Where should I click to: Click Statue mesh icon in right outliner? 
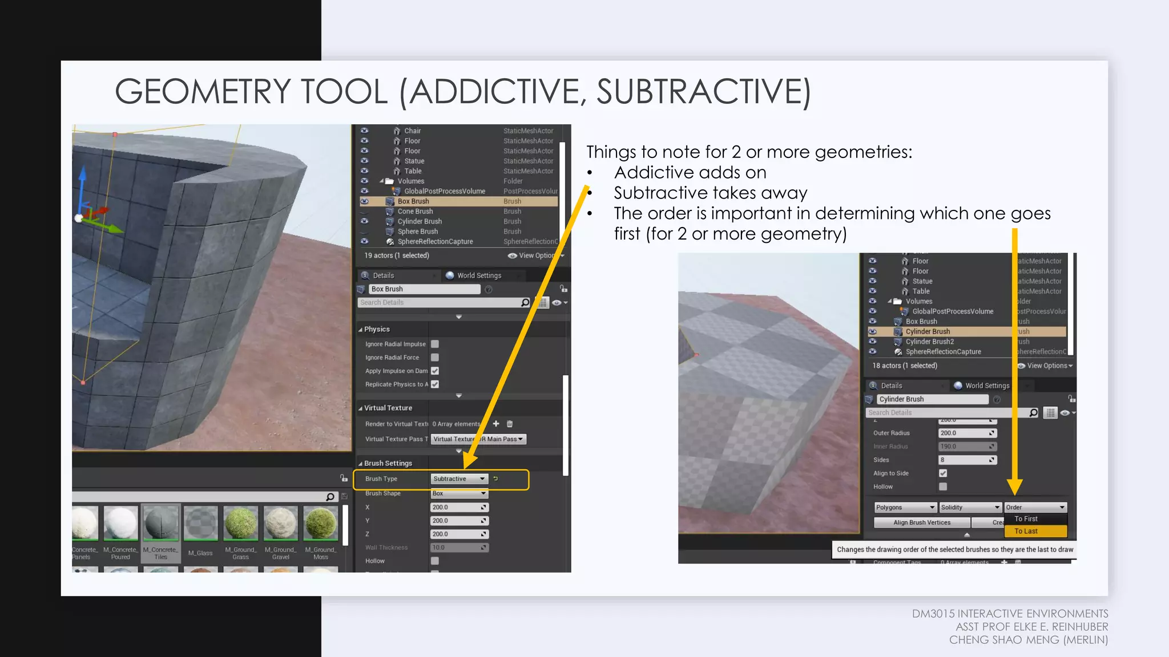coord(905,281)
